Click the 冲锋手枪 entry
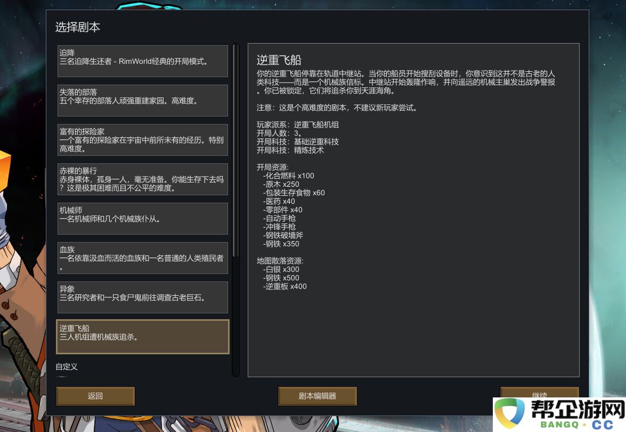Screen dimensions: 626x432 coord(279,227)
